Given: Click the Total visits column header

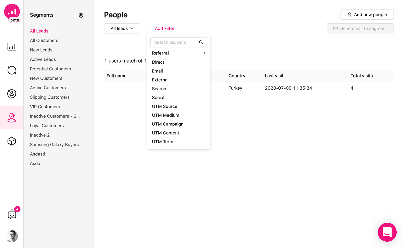Looking at the screenshot, I should (362, 76).
